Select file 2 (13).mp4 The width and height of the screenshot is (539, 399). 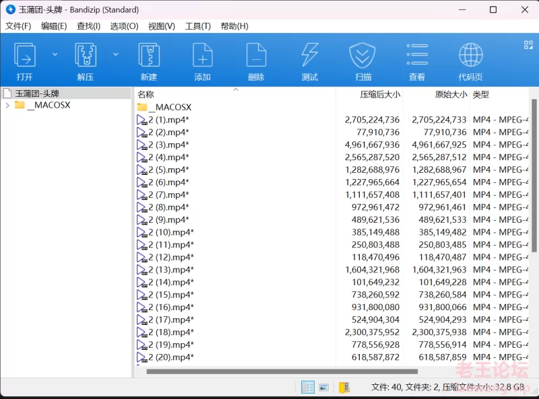click(171, 270)
